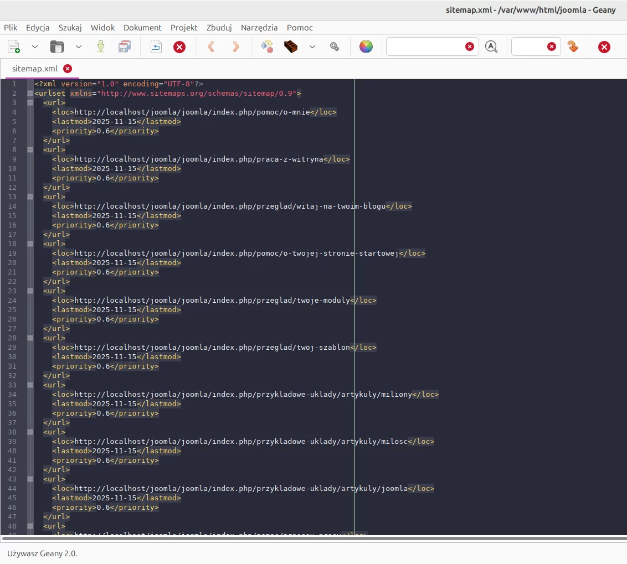
Task: Click the twoj-szablon loc line
Action: (x=214, y=348)
